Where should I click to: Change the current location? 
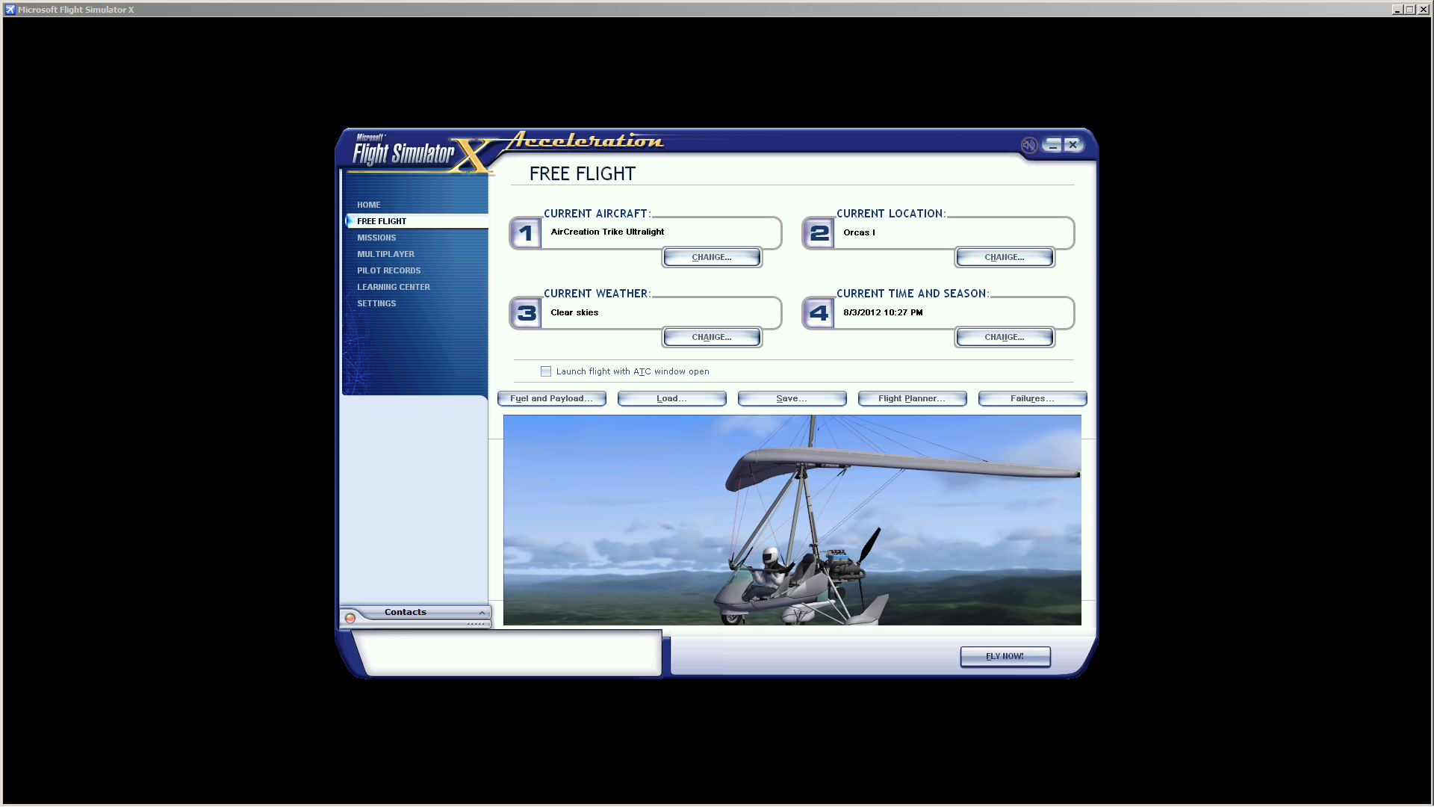pyautogui.click(x=1005, y=257)
